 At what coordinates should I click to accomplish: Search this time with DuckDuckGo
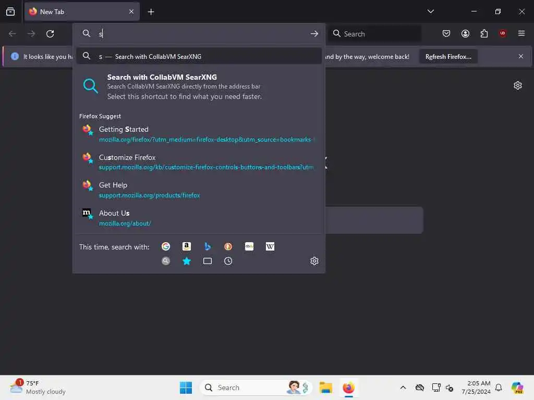228,246
